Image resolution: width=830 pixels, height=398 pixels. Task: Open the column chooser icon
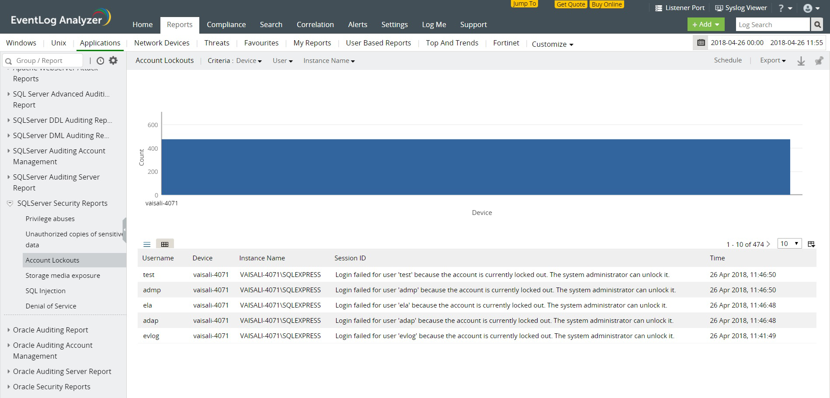[811, 244]
